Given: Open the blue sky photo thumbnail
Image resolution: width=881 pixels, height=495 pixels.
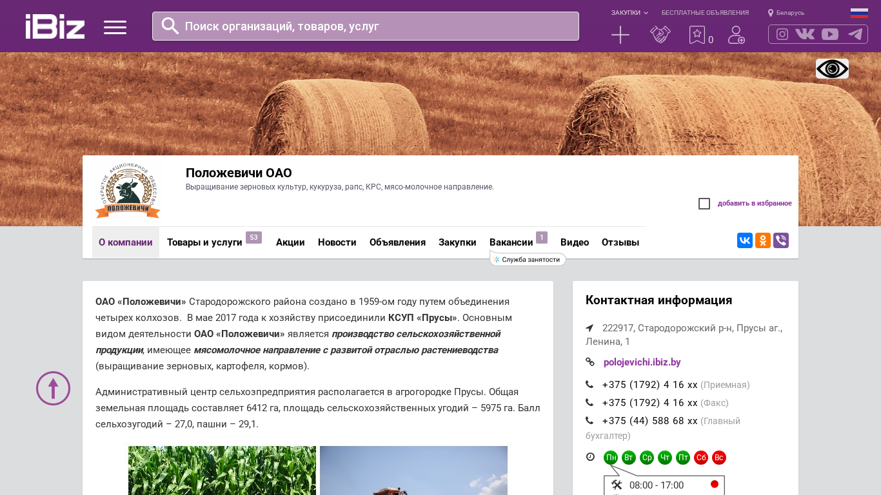Looking at the screenshot, I should coord(413,471).
